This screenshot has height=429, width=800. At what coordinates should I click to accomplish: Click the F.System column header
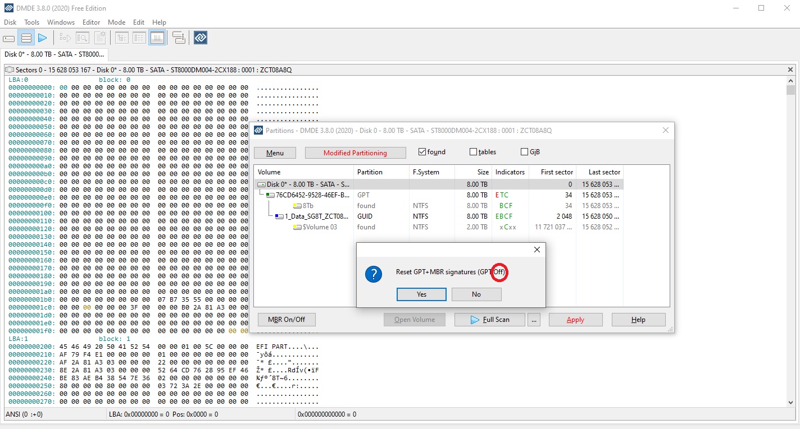coord(432,172)
